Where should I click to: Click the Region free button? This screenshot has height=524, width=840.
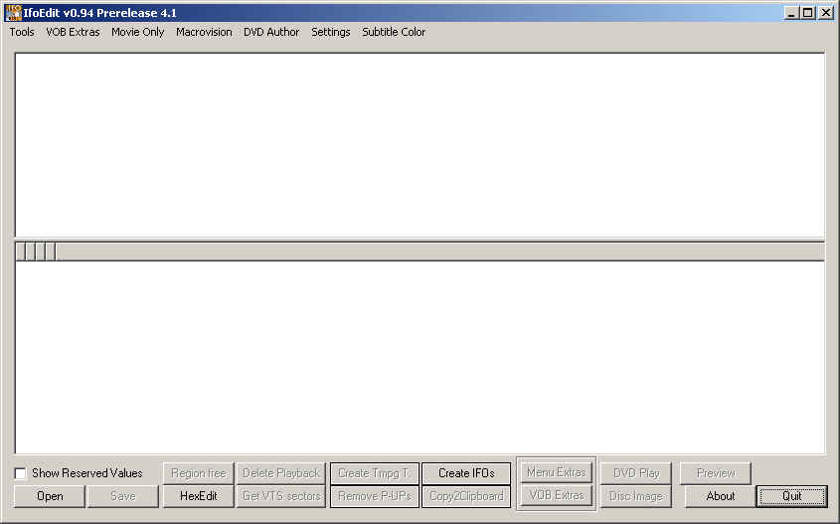(199, 473)
